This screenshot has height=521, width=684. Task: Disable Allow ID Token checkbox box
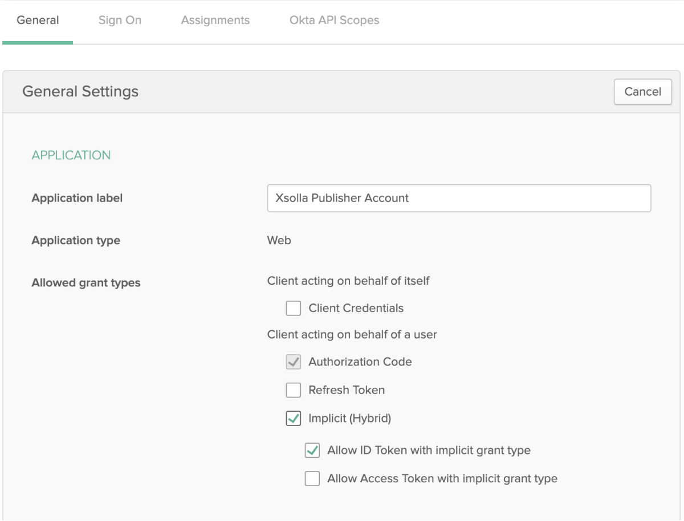pyautogui.click(x=312, y=451)
